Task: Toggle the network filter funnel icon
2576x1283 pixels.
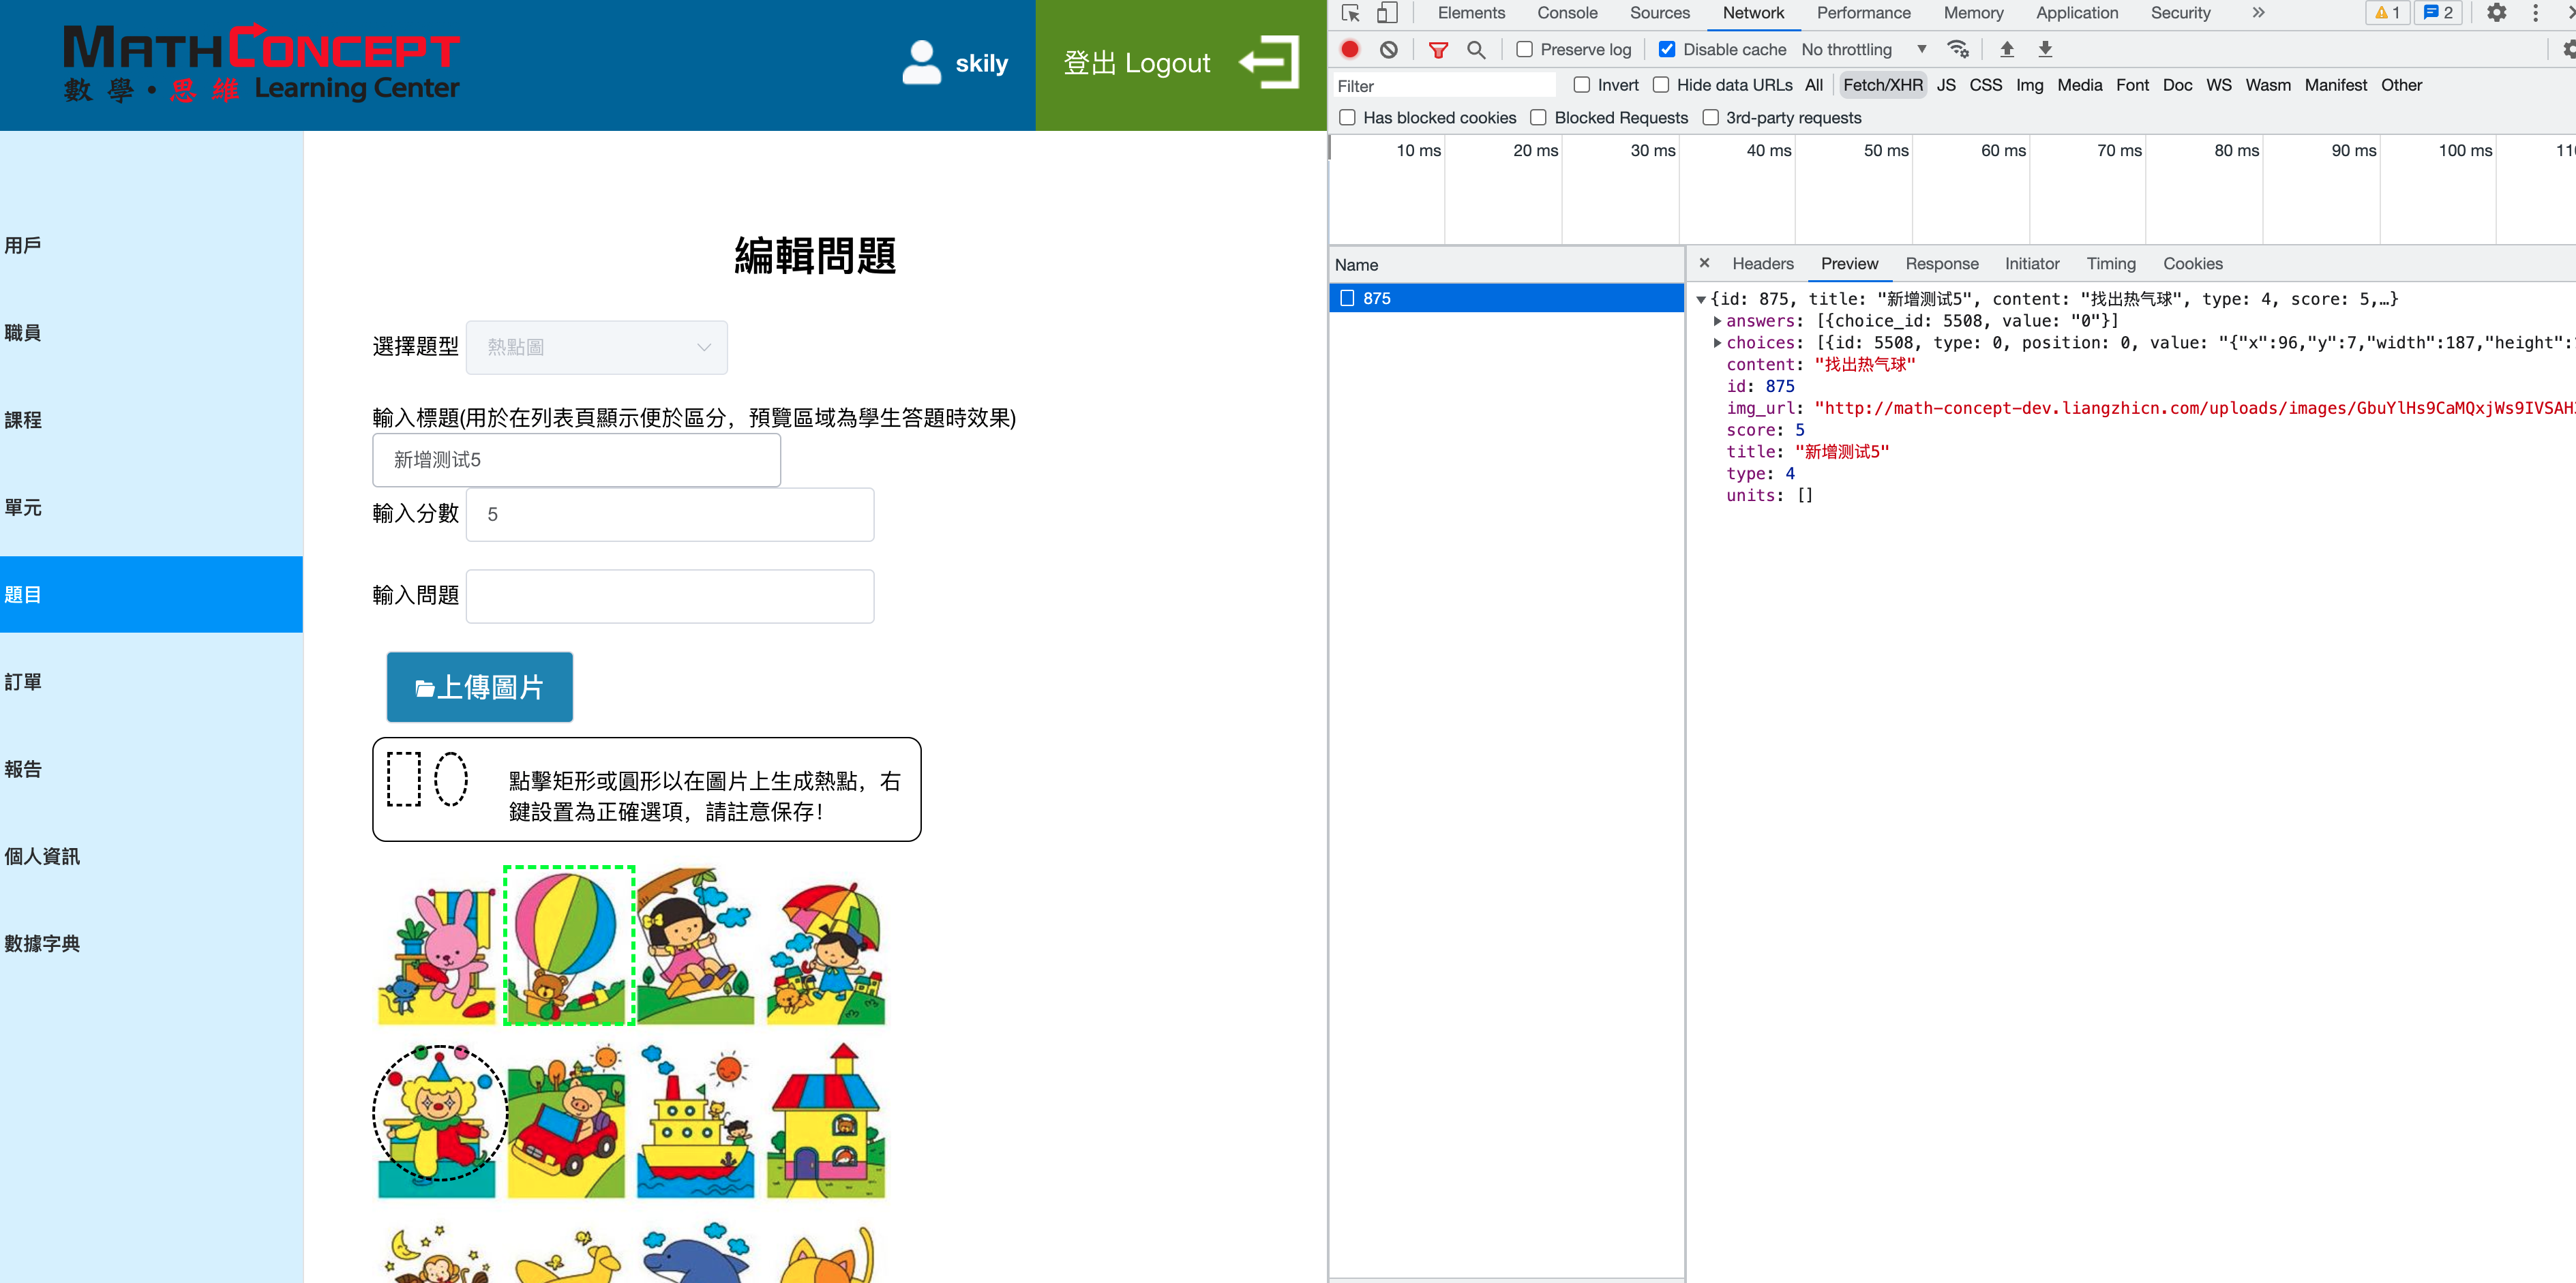Action: point(1438,49)
